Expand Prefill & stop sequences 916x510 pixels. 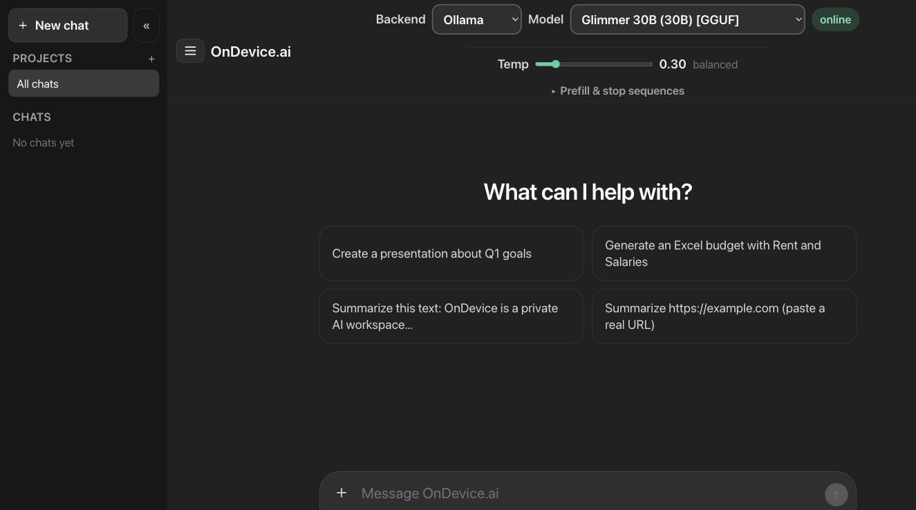point(617,91)
